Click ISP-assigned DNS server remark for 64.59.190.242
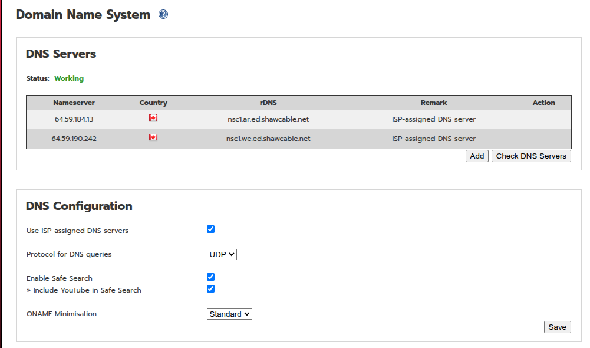Viewport: 590px width, 348px height. pos(433,139)
